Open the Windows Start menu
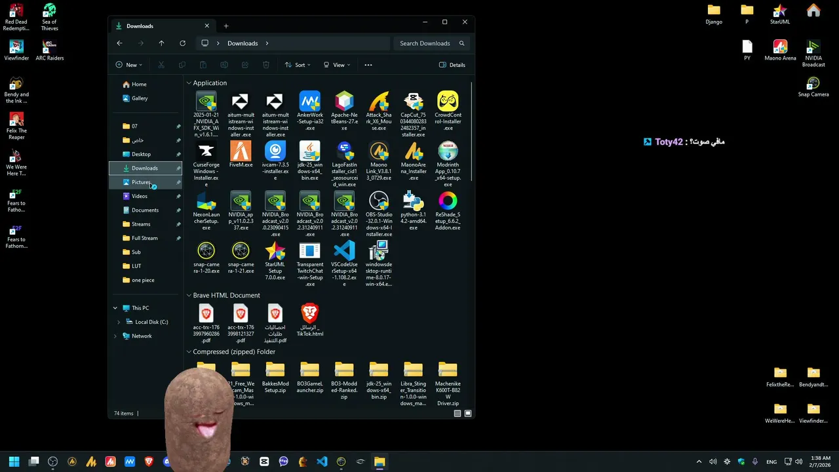839x472 pixels. click(14, 462)
